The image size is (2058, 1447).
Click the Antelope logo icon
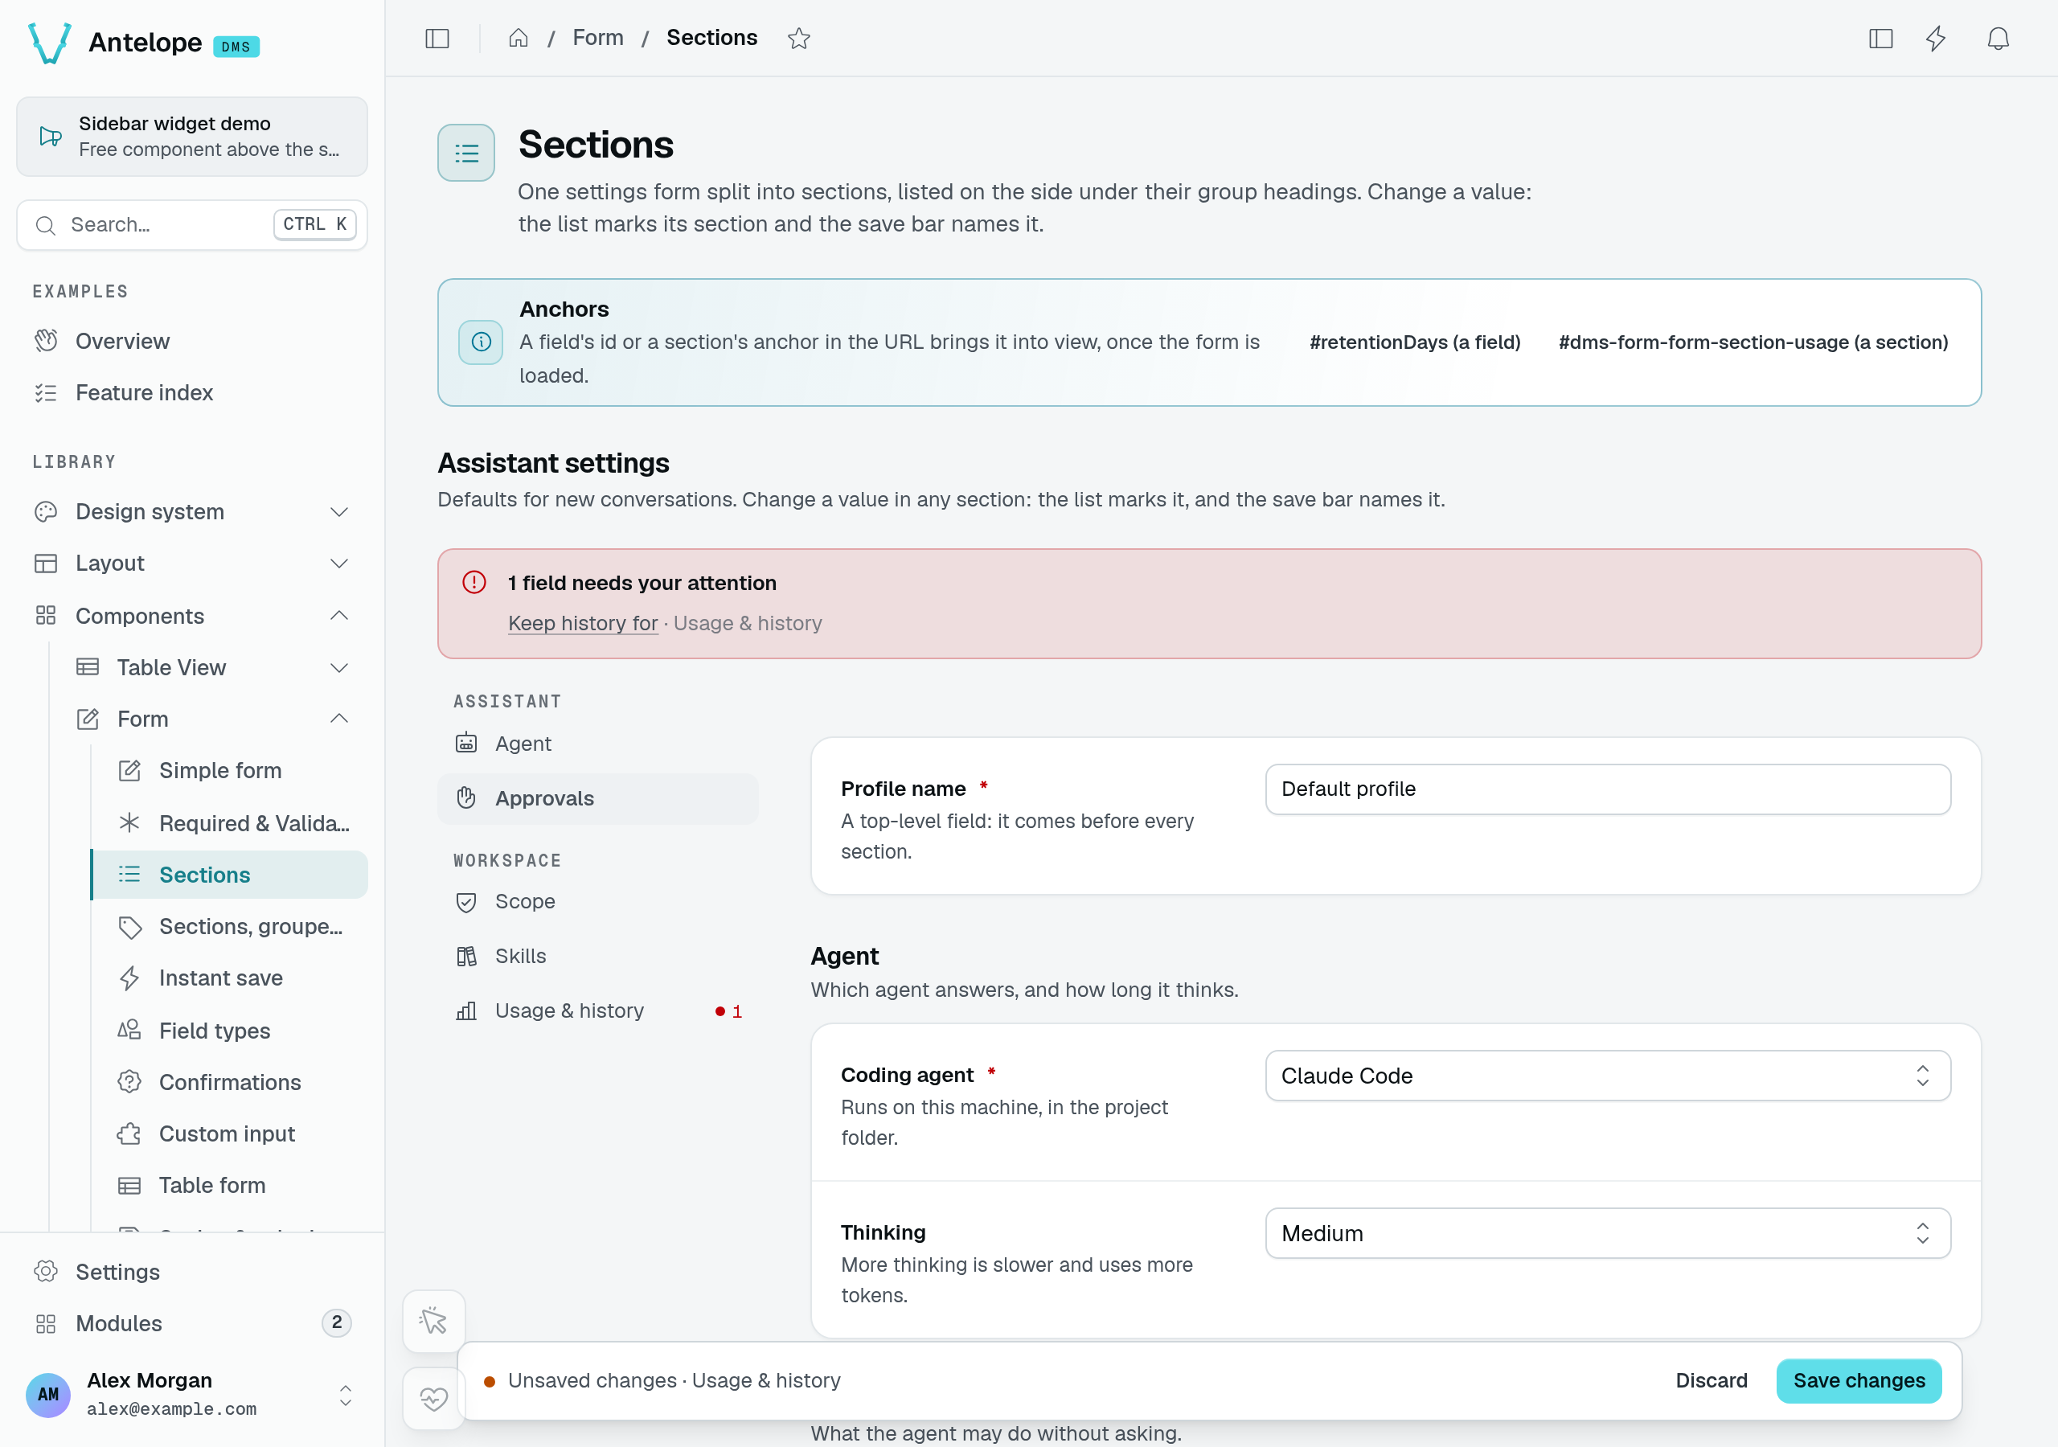pos(49,42)
